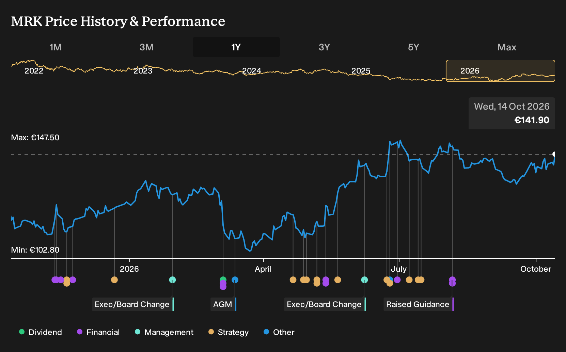Select the 3M range tab
The image size is (566, 352).
tap(146, 47)
